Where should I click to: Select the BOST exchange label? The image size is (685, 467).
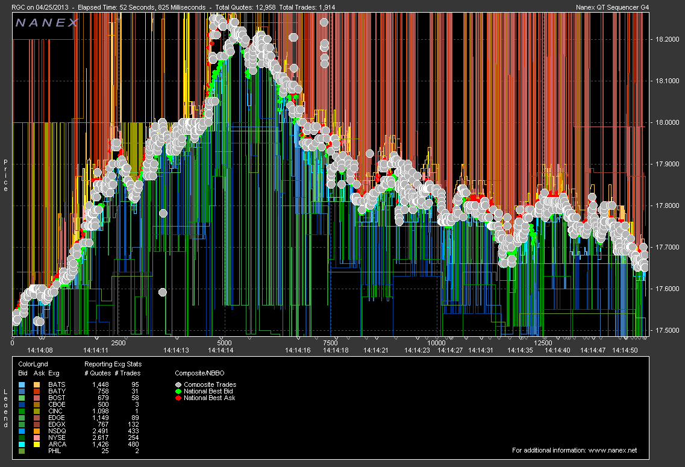click(57, 398)
